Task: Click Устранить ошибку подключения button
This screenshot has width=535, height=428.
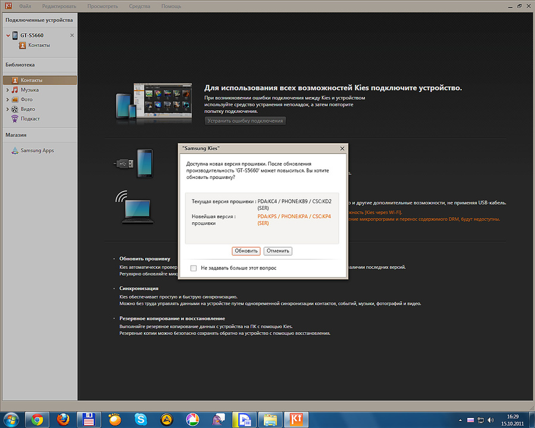Action: pos(246,121)
